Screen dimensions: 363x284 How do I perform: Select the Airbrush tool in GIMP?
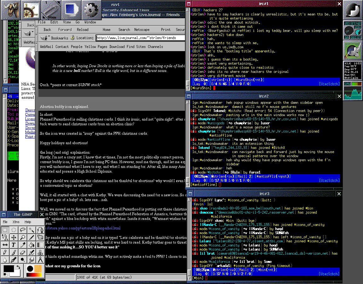[32, 252]
